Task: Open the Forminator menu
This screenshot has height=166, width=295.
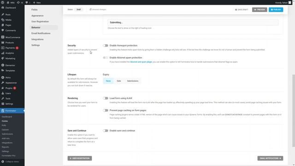Action: tap(12, 111)
